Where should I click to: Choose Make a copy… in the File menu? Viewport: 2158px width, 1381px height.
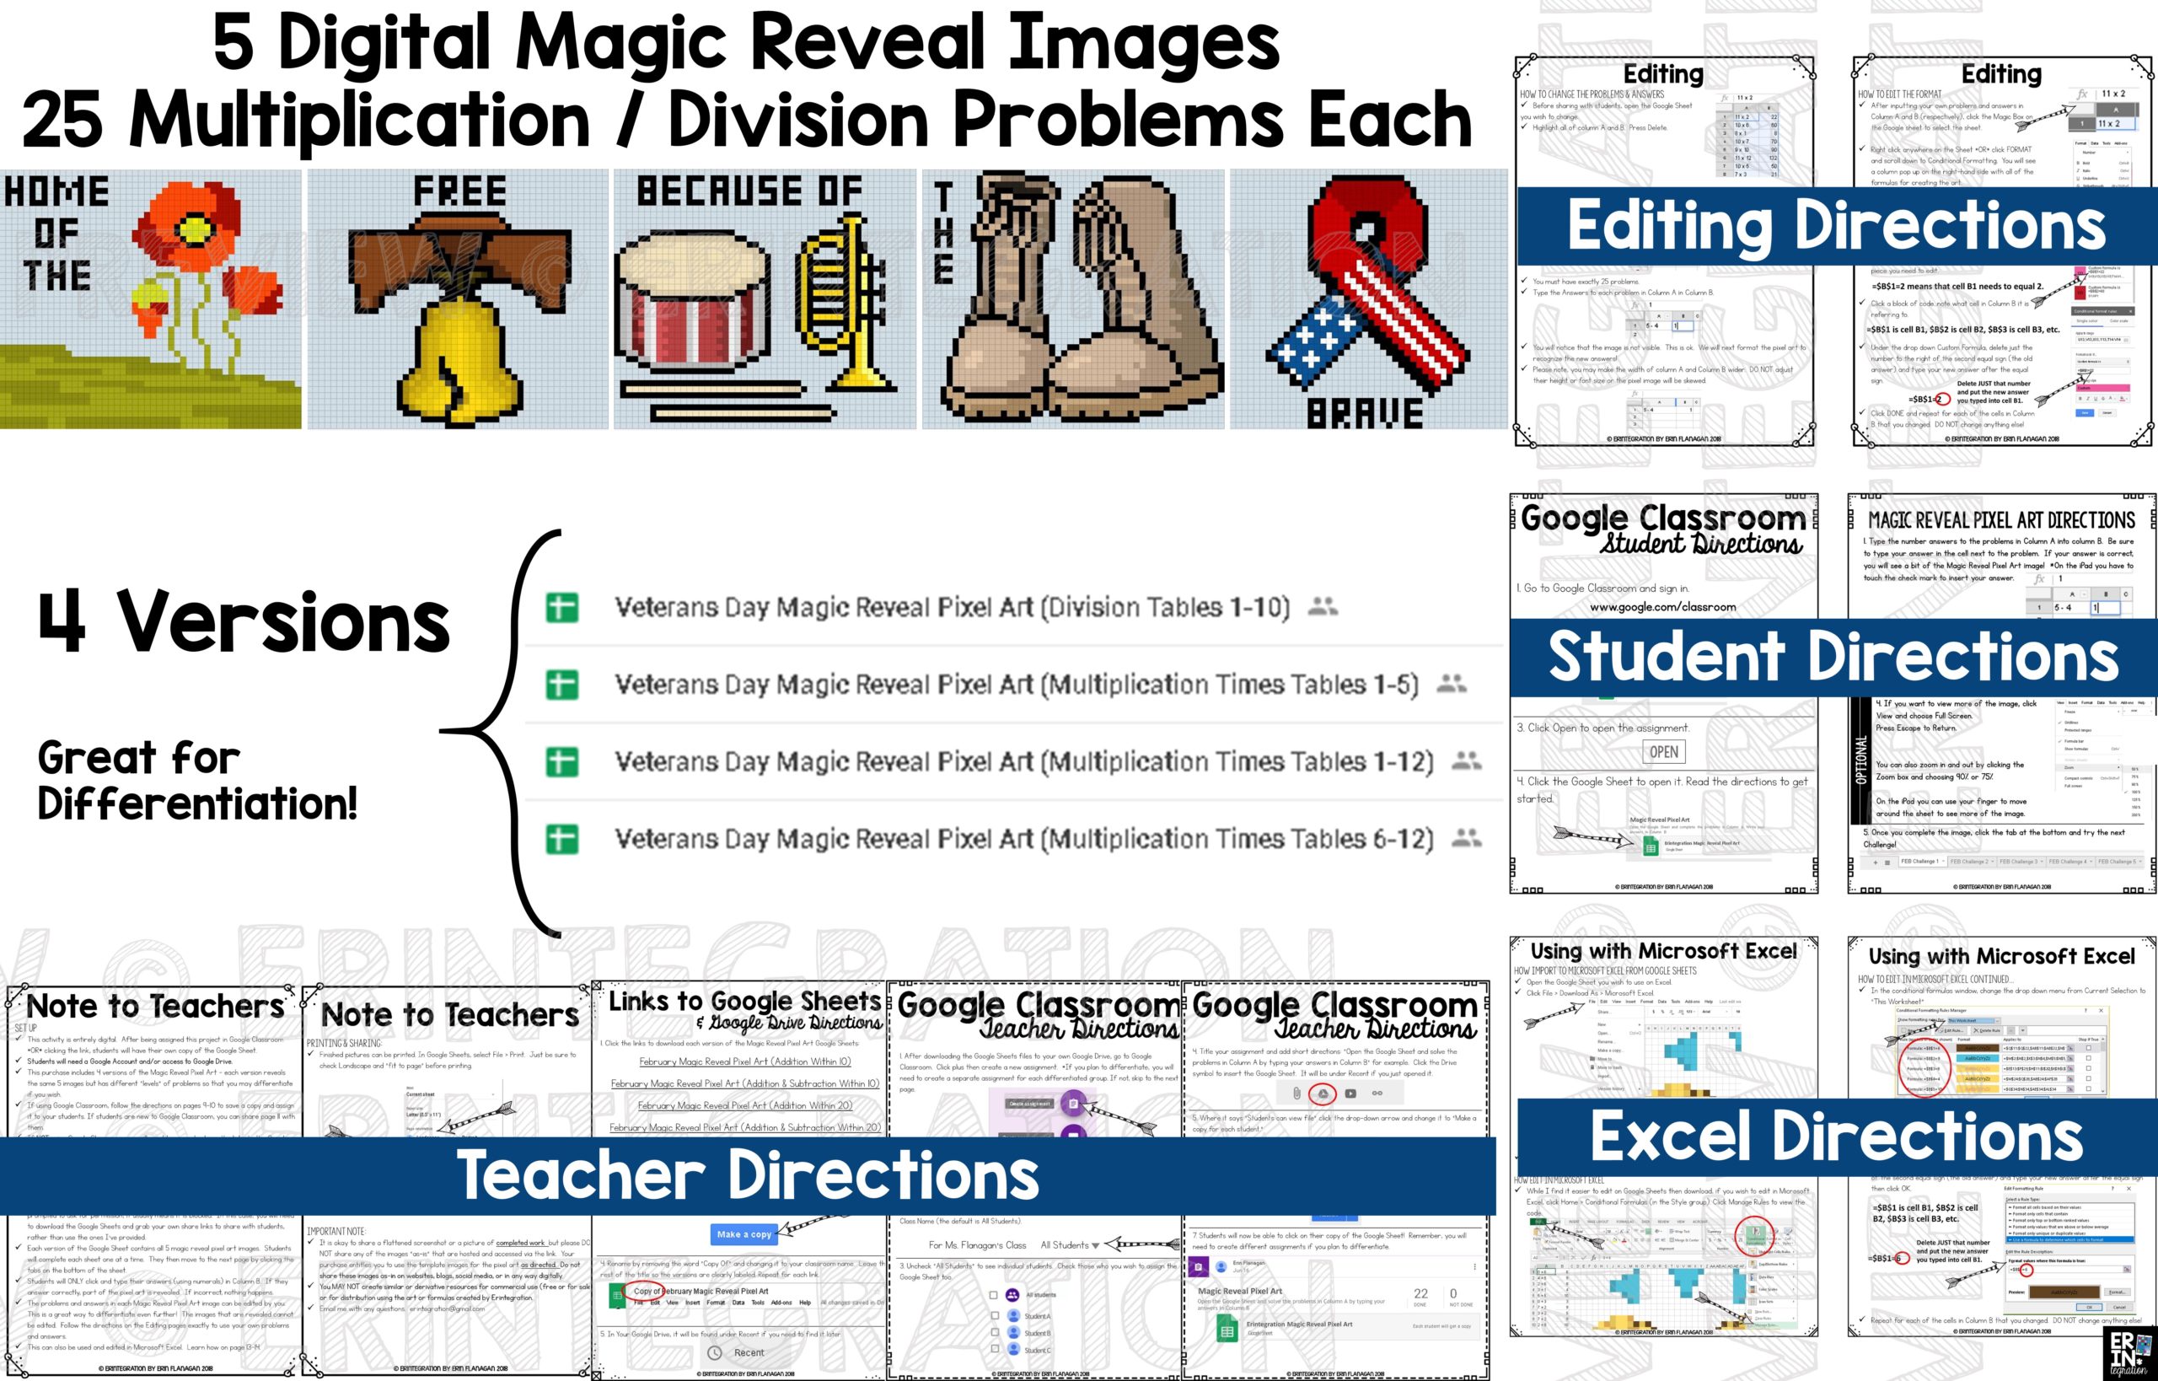pos(1609,1051)
